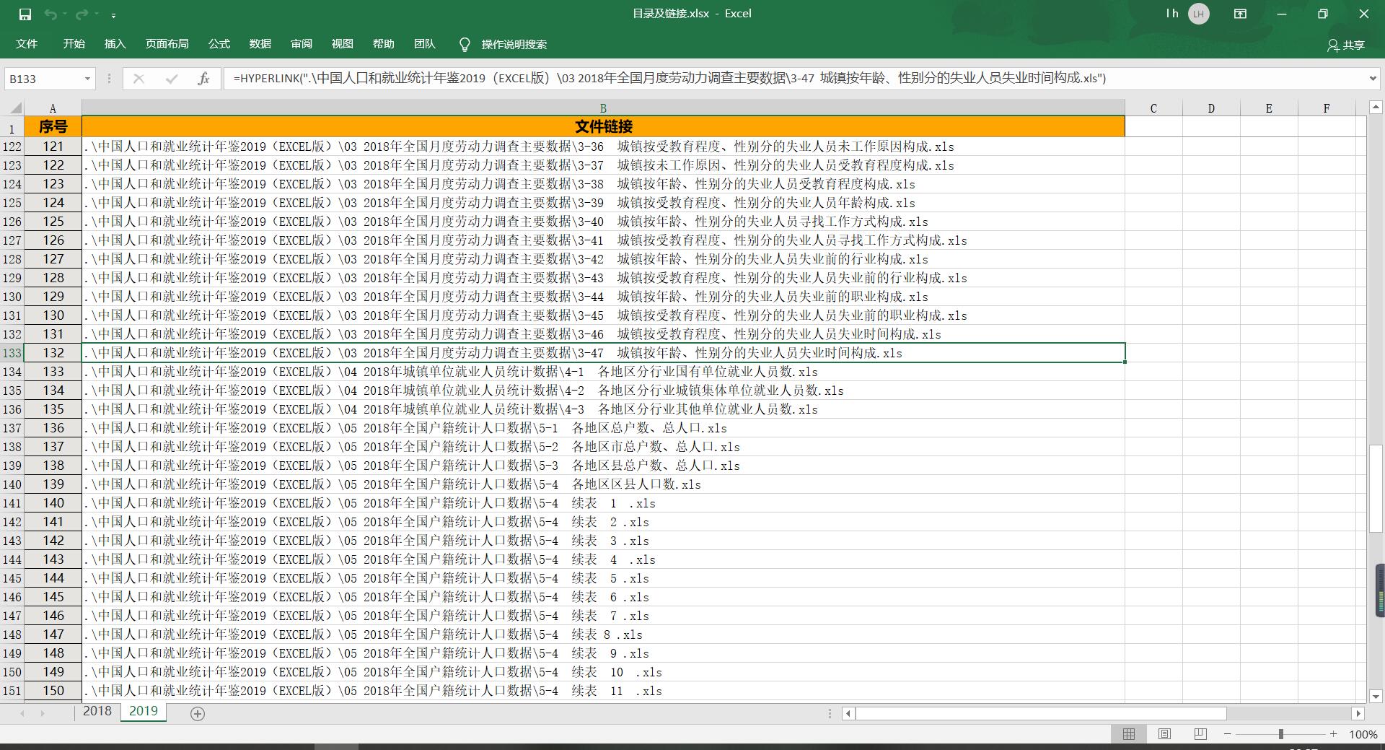Expand the Name Box dropdown arrow
Screen dimensions: 1385x750
pyautogui.click(x=87, y=79)
